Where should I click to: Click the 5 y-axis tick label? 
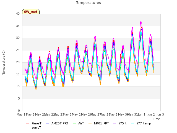point(19,99)
